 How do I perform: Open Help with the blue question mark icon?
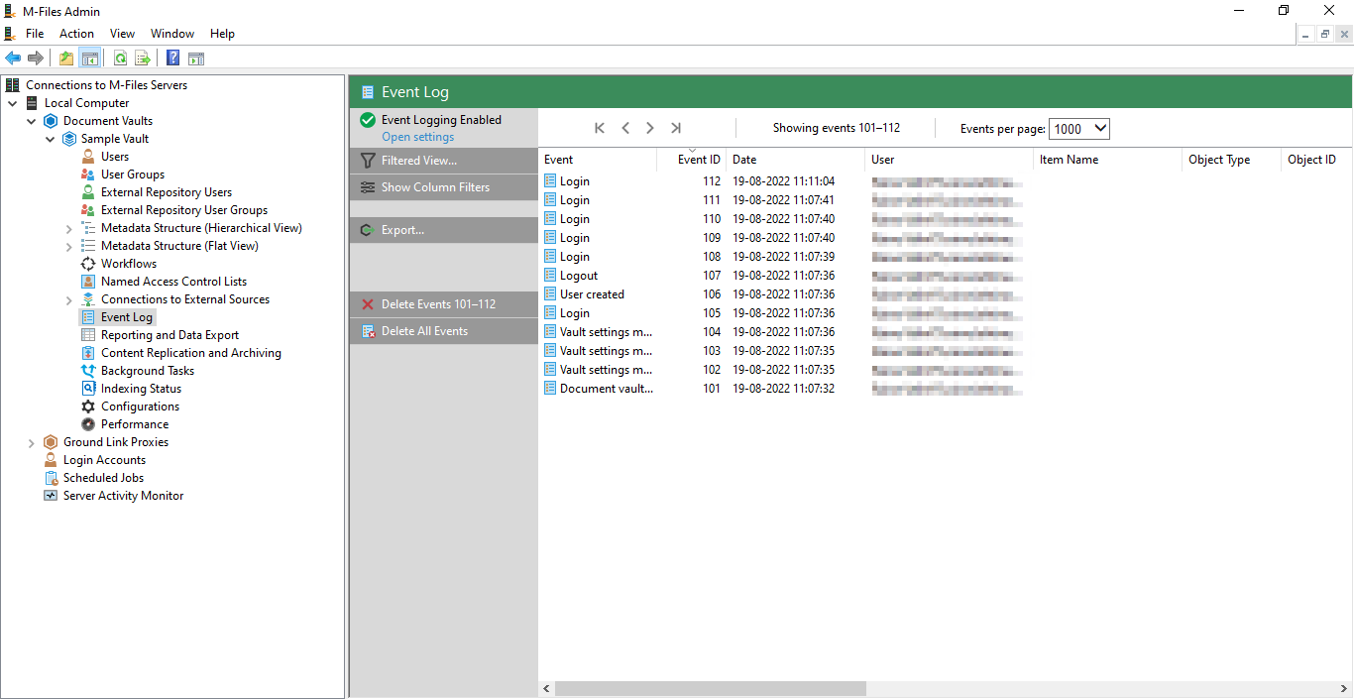[x=172, y=58]
